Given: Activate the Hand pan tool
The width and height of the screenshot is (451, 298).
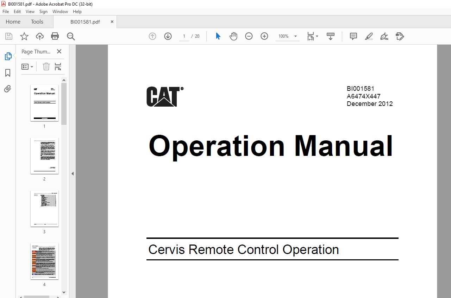Looking at the screenshot, I should [233, 36].
